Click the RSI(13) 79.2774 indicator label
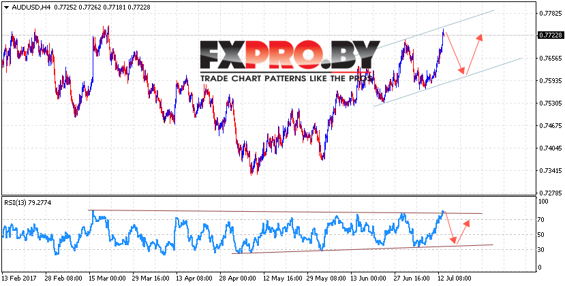Image resolution: width=565 pixels, height=286 pixels. coord(28,203)
